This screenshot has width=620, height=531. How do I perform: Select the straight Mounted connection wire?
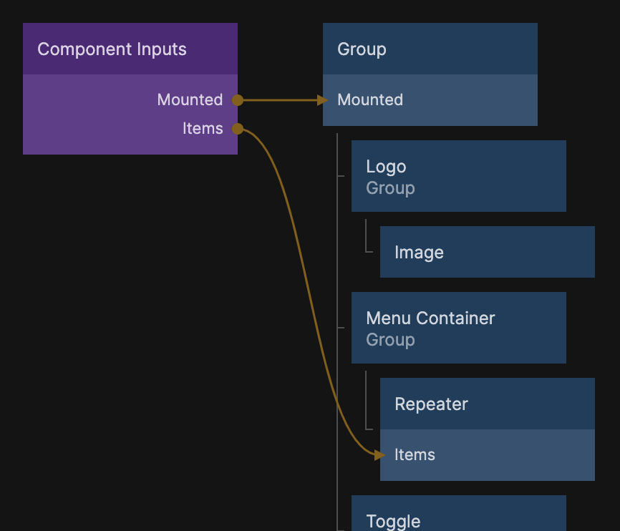(279, 100)
